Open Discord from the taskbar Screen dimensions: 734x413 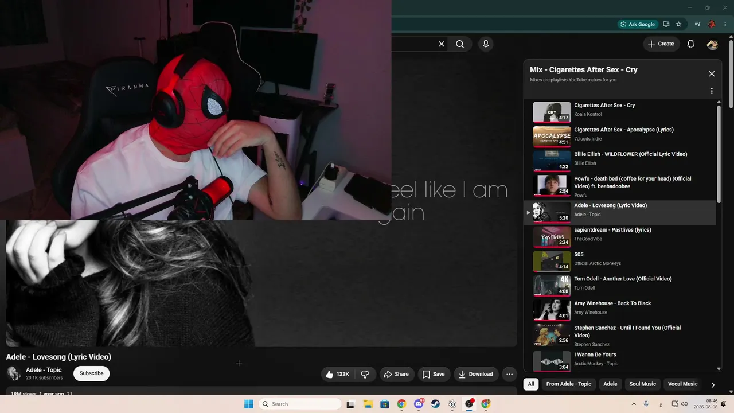click(419, 404)
